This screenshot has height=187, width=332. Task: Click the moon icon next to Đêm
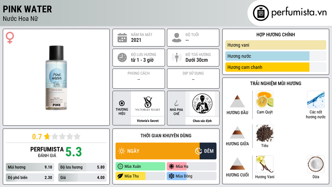coord(199,151)
